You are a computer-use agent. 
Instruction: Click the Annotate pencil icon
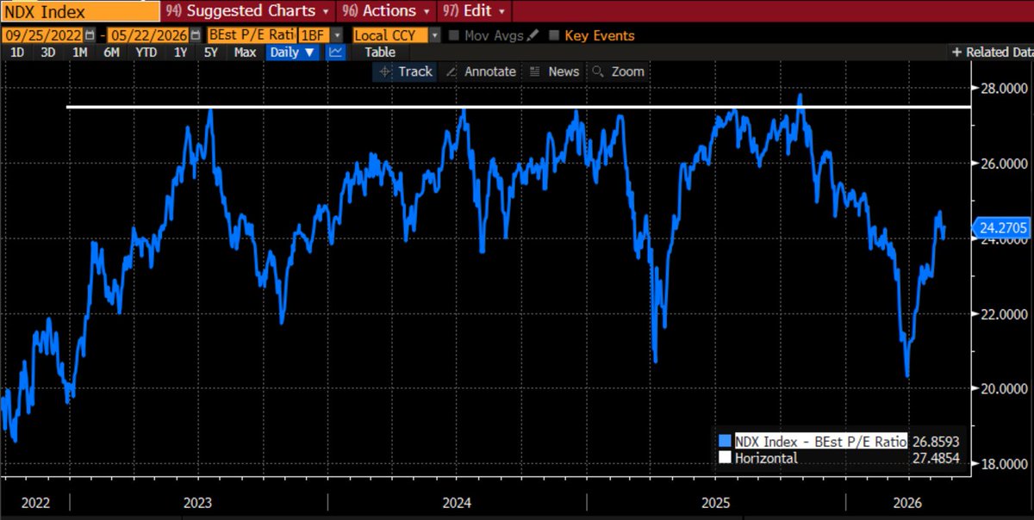pos(452,71)
